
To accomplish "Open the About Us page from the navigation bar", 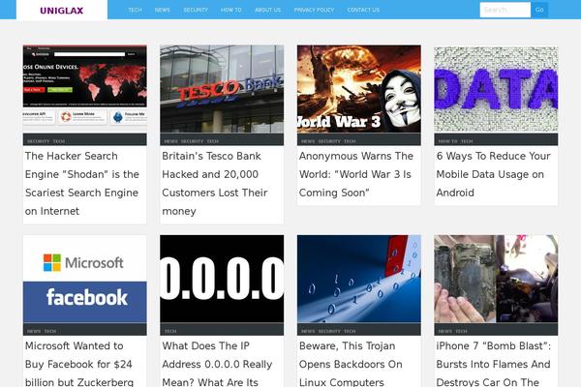I will point(267,10).
